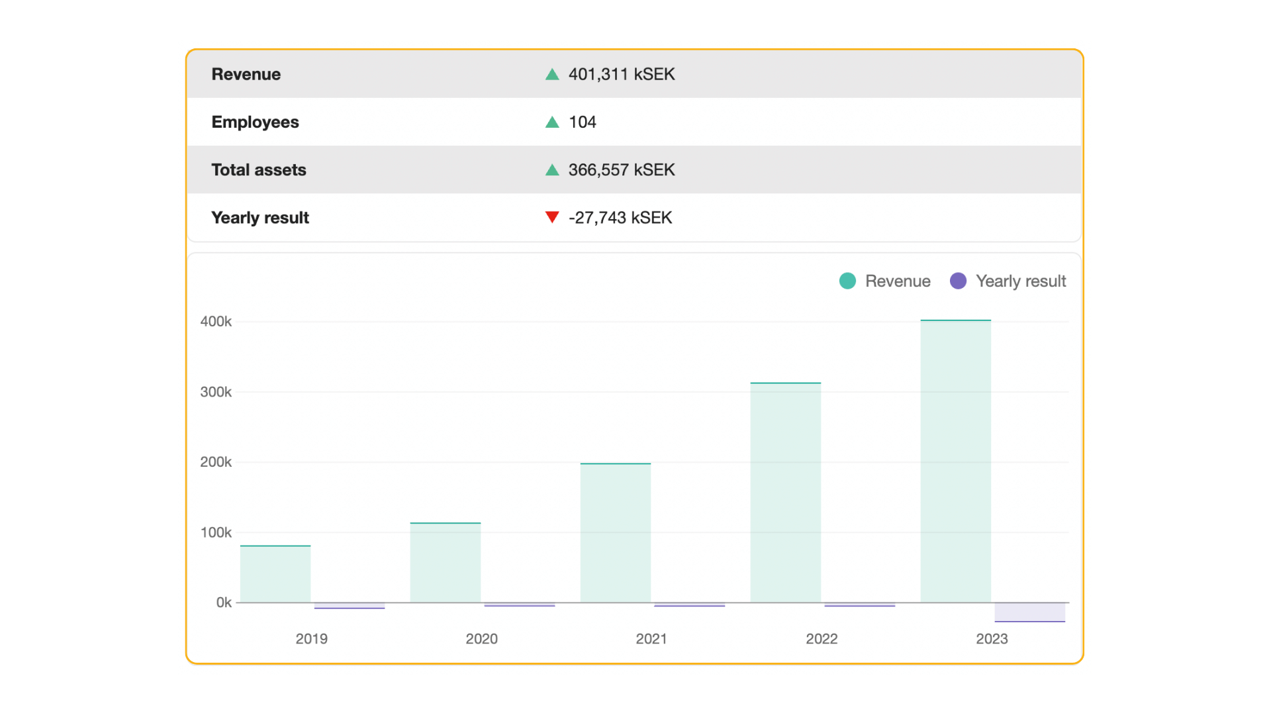The width and height of the screenshot is (1271, 715).
Task: Click the 0k axis label
Action: coord(224,602)
